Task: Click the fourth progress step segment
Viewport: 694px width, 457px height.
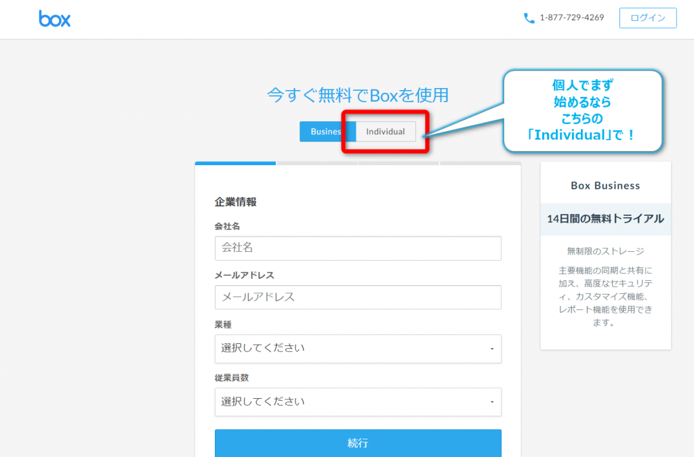Action: point(480,163)
